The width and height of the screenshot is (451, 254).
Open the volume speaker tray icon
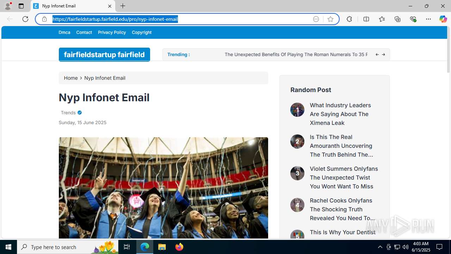pos(405,247)
